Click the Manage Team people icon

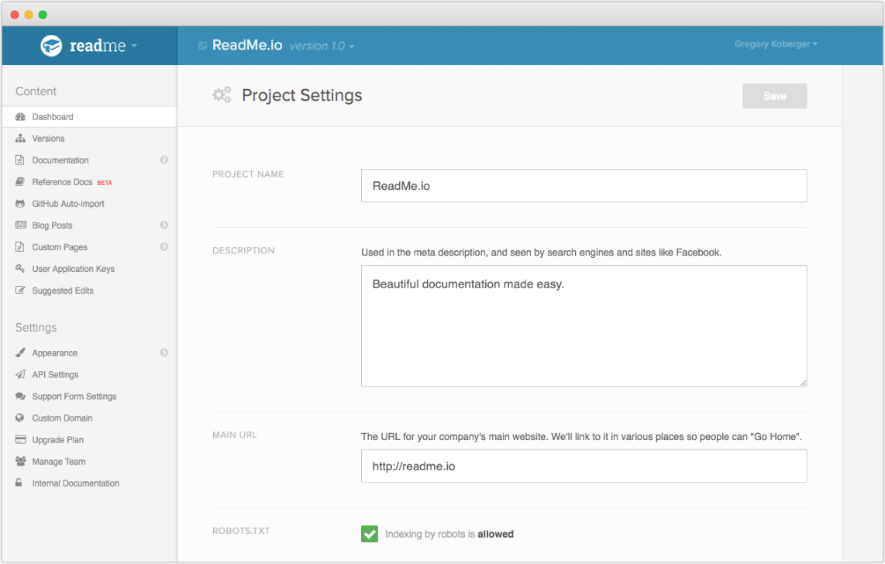pos(20,461)
